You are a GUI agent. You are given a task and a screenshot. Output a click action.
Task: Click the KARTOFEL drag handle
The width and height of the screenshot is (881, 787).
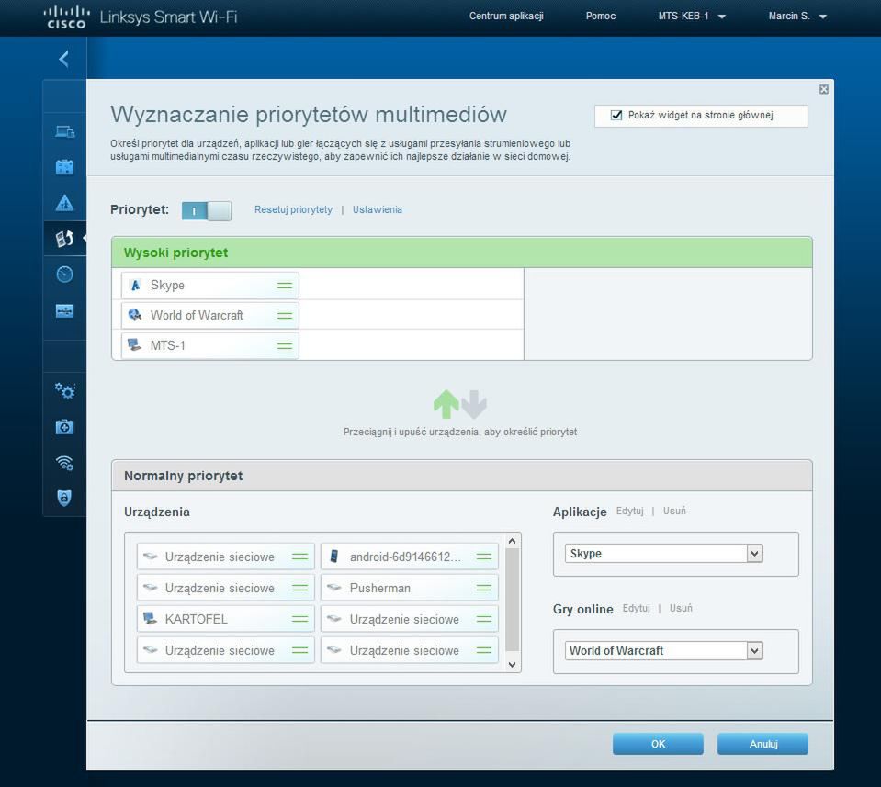coord(300,619)
